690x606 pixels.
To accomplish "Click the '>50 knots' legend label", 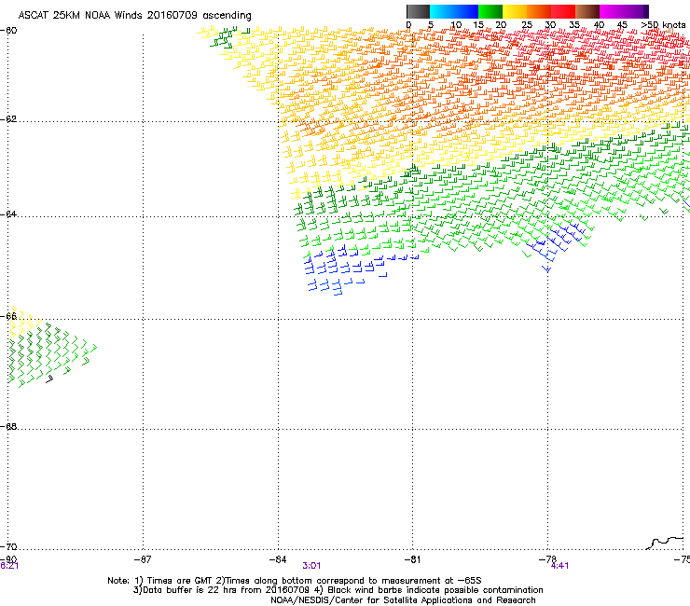I will (x=663, y=25).
